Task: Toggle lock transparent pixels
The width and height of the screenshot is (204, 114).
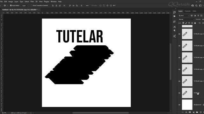Action: (x=183, y=23)
